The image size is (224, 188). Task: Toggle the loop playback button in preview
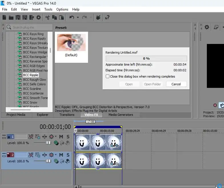pos(222,105)
